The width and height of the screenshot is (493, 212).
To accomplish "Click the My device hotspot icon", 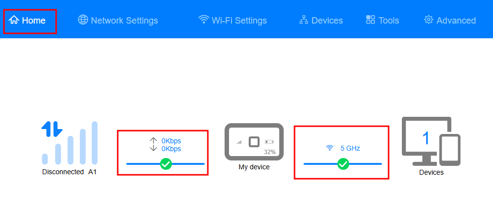I will click(254, 142).
